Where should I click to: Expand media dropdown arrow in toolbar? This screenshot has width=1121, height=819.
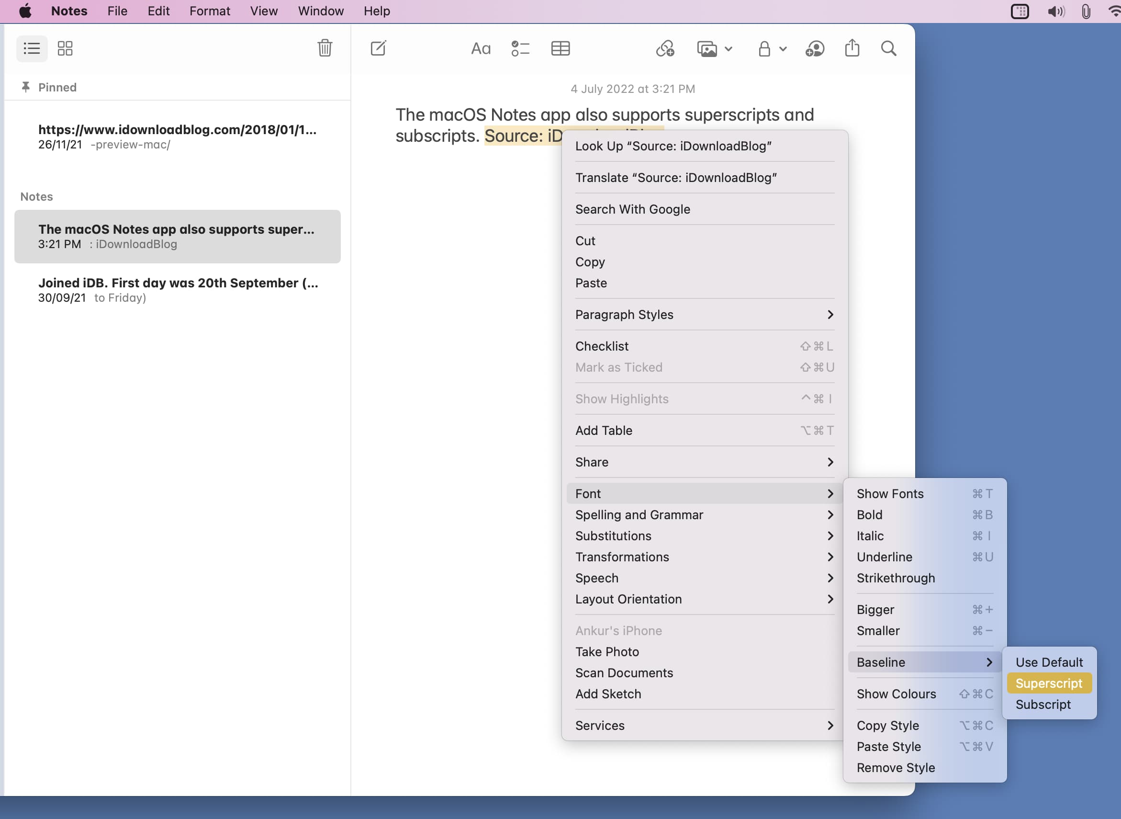coord(728,48)
